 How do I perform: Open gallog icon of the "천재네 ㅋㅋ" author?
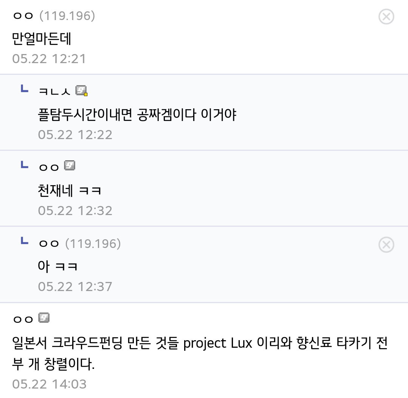point(70,166)
